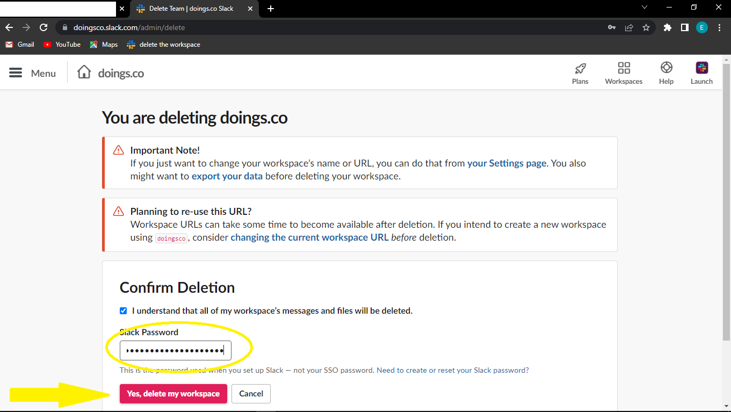
Task: Open browser Extensions puzzle icon
Action: tap(668, 27)
